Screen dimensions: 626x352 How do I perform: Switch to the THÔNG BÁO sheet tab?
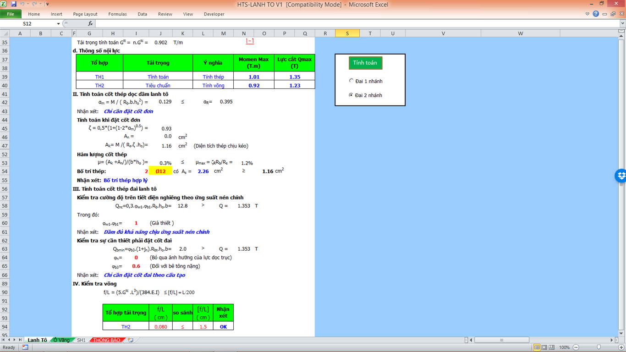pos(107,340)
